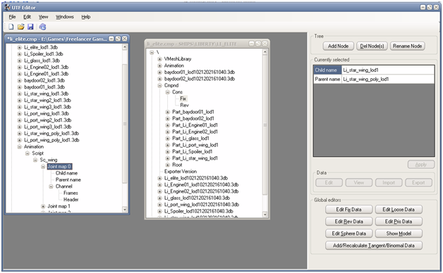Click the Show Model button
The width and height of the screenshot is (443, 273).
pos(399,234)
